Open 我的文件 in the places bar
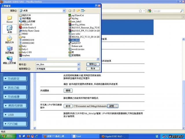The height and width of the screenshot is (139, 185). [10, 40]
